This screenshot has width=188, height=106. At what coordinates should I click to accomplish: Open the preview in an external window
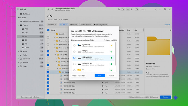(171, 30)
